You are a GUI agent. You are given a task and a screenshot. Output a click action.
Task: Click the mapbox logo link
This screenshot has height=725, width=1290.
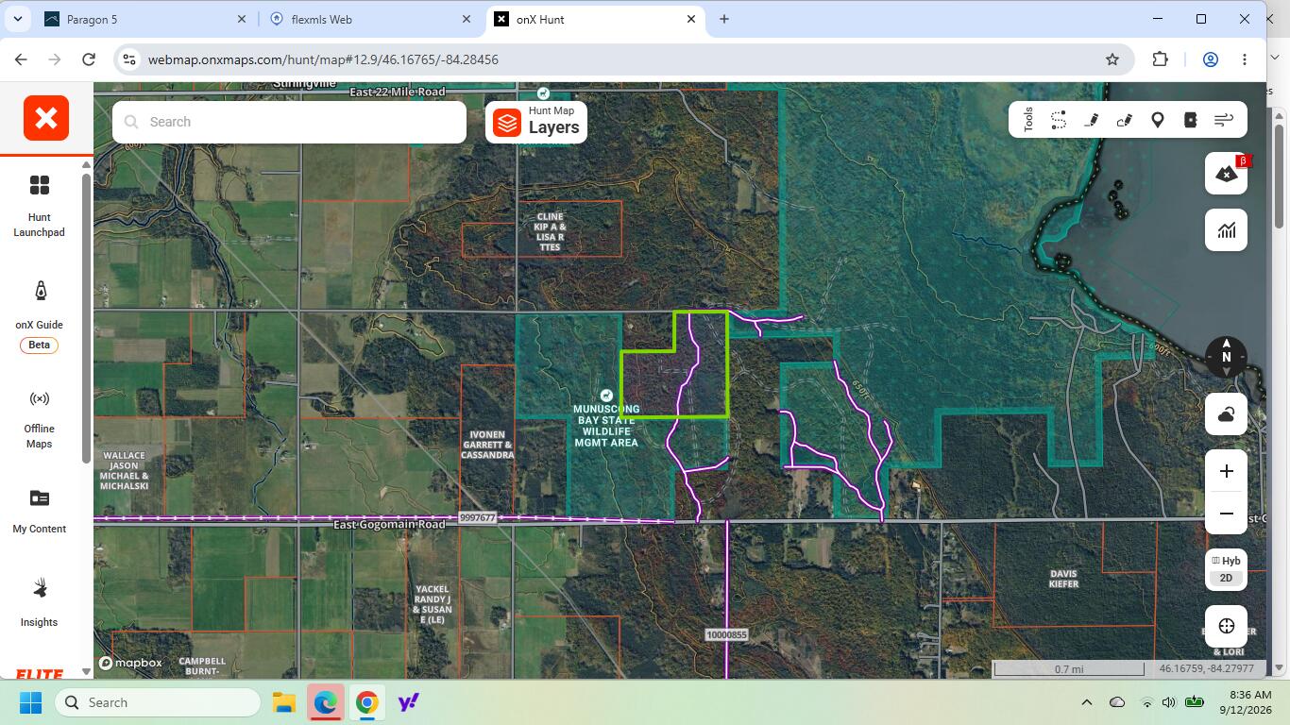[x=130, y=663]
